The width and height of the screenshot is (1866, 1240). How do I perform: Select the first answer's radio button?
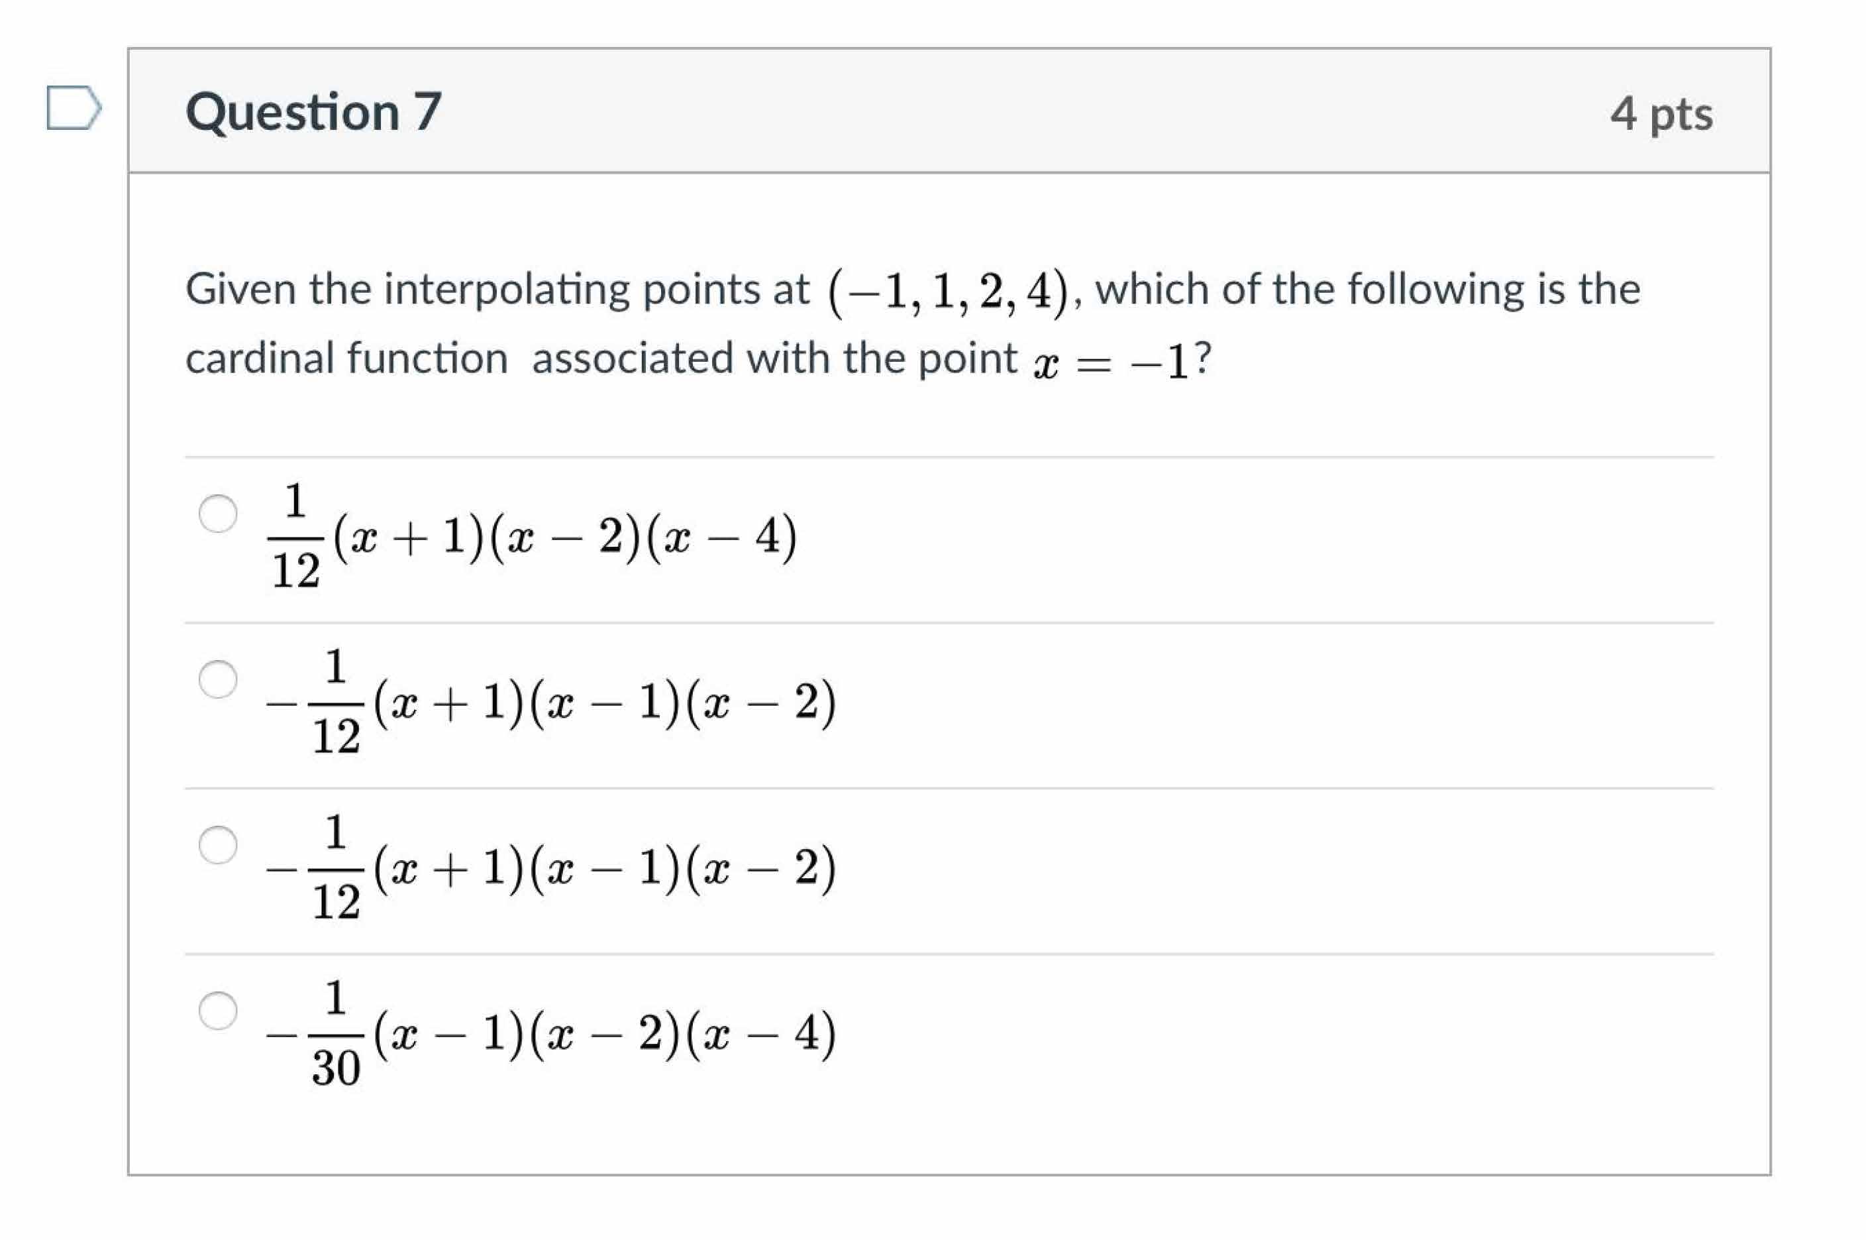[x=218, y=514]
